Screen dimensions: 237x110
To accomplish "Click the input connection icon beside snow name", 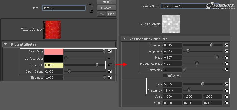I will pyautogui.click(x=91, y=5).
